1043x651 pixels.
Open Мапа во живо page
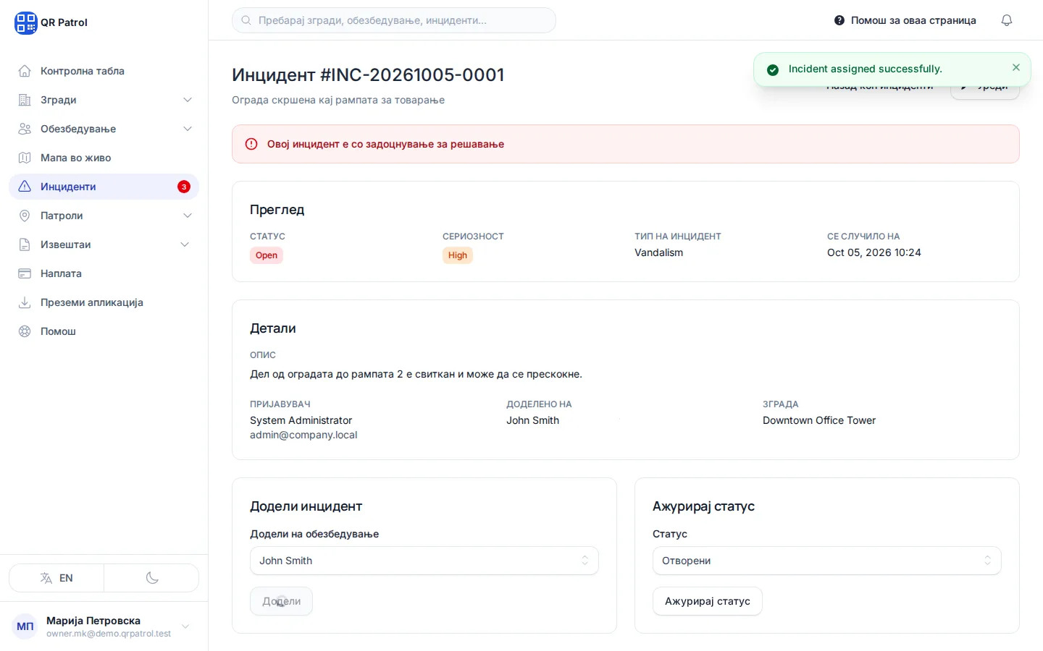pyautogui.click(x=104, y=158)
